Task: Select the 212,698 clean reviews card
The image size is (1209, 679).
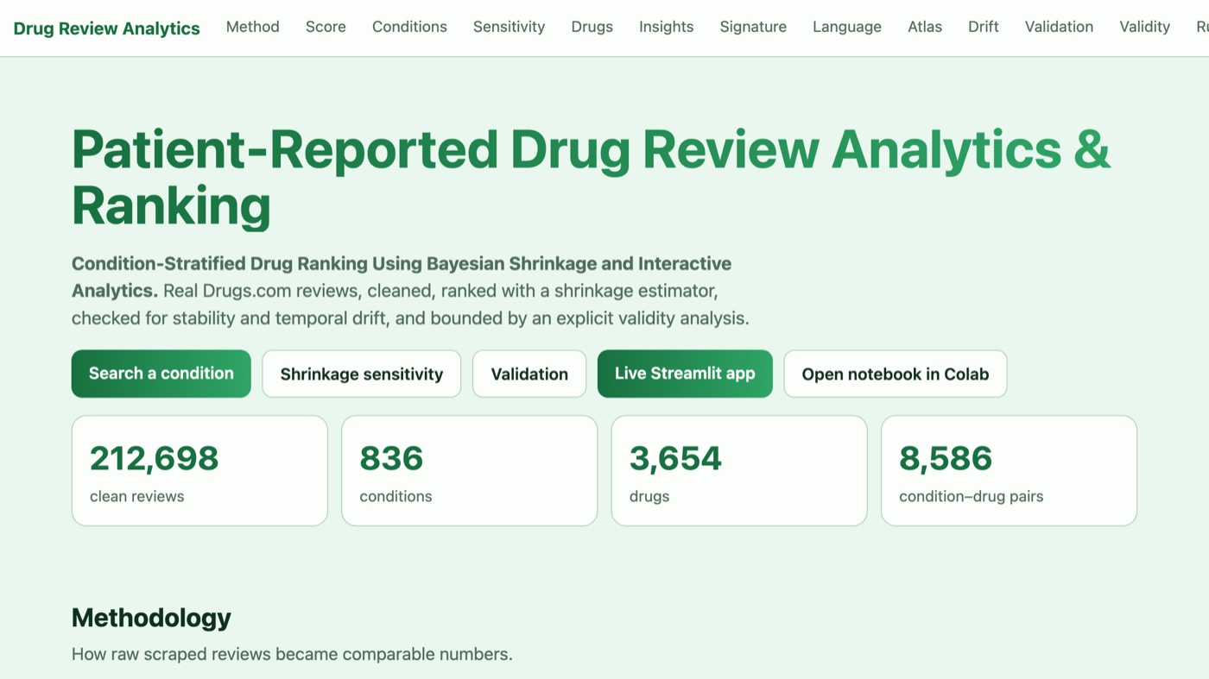Action: [199, 470]
